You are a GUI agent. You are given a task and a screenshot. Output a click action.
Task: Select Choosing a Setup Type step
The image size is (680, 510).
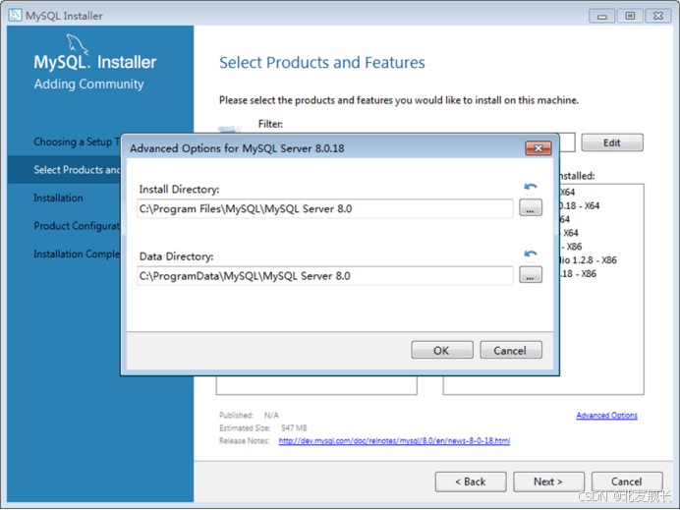[77, 142]
